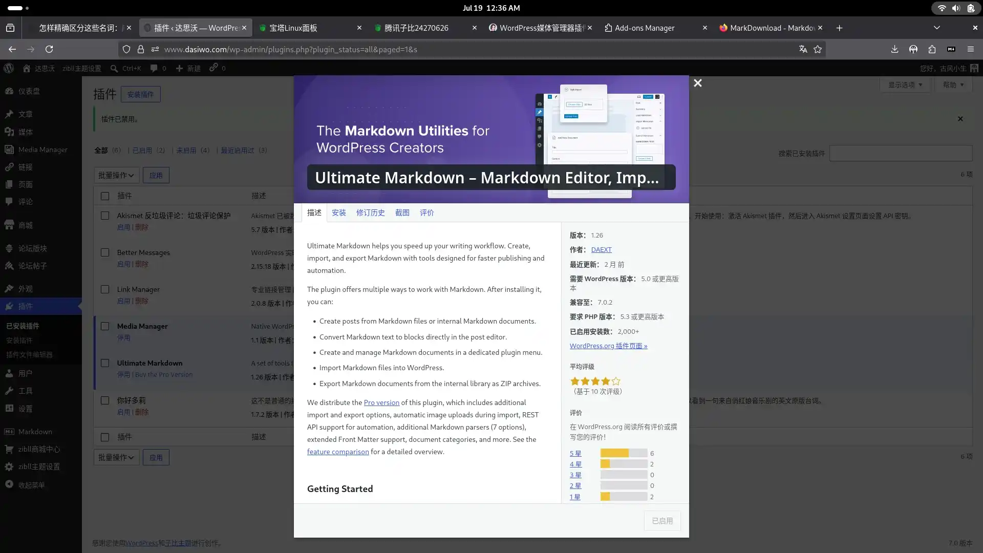The image size is (983, 553).
Task: Tick the Media Manager plugin checkbox
Action: click(105, 326)
